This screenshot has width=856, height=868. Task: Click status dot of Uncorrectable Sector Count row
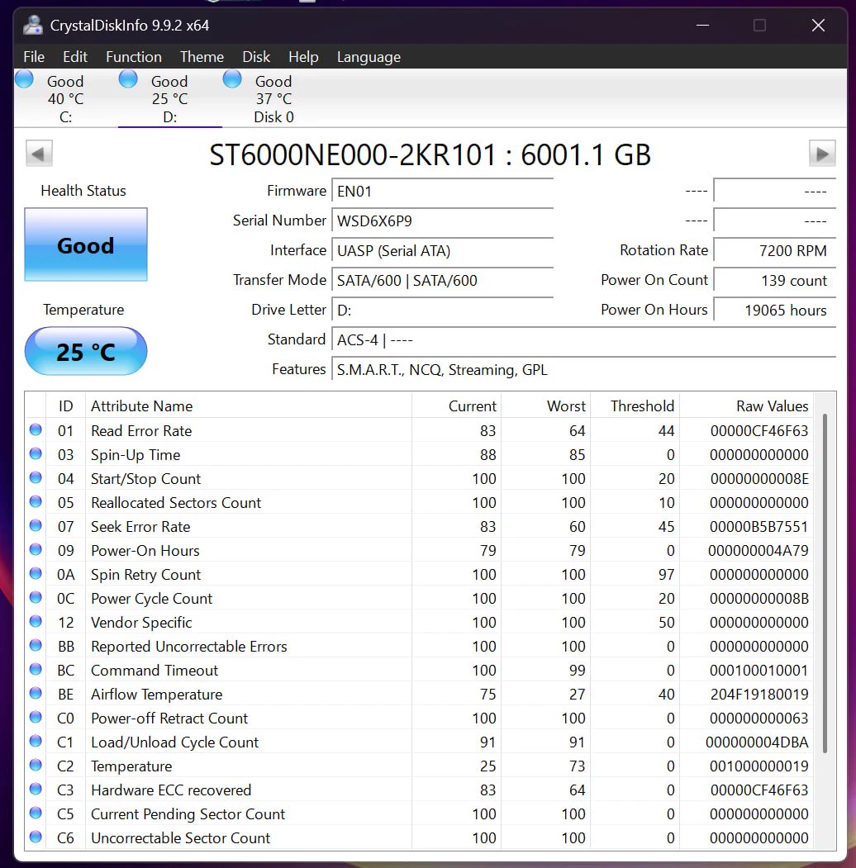[x=36, y=837]
